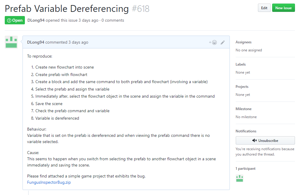Screen dimensions: 300x195
Task: Download FungusInspectorBug.zip attachment
Action: [x=49, y=183]
